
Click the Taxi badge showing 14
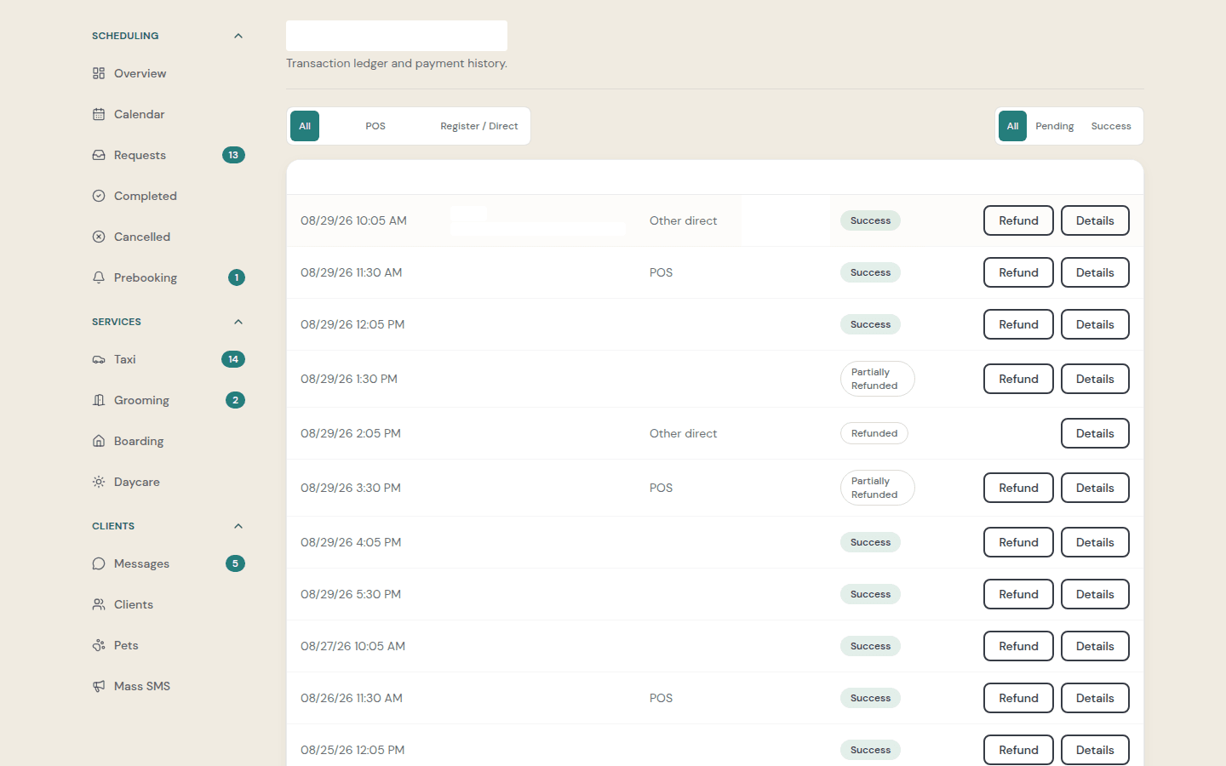[233, 359]
